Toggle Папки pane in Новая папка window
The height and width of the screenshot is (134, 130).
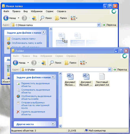point(61,18)
